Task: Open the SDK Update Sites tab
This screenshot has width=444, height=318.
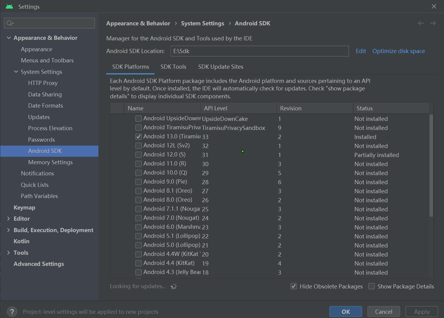Action: pos(221,67)
